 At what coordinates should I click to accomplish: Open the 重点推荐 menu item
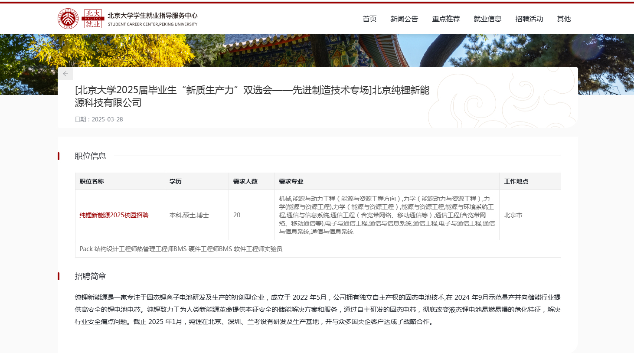(x=446, y=19)
